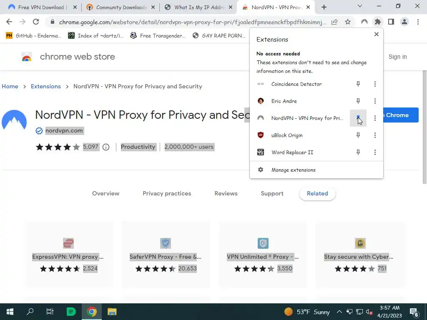Image resolution: width=427 pixels, height=320 pixels.
Task: View site information via lock icon
Action: (x=53, y=22)
